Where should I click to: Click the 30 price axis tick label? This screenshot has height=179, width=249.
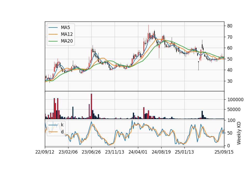coord(230,81)
